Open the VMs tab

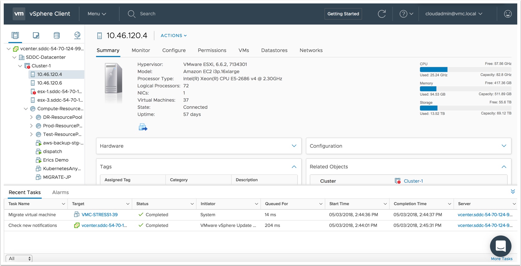tap(244, 50)
